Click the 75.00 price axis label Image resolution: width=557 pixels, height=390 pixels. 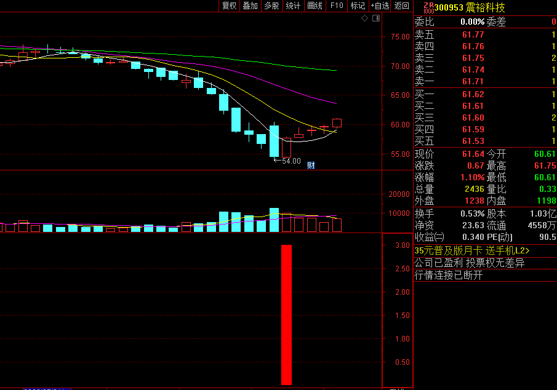(400, 36)
